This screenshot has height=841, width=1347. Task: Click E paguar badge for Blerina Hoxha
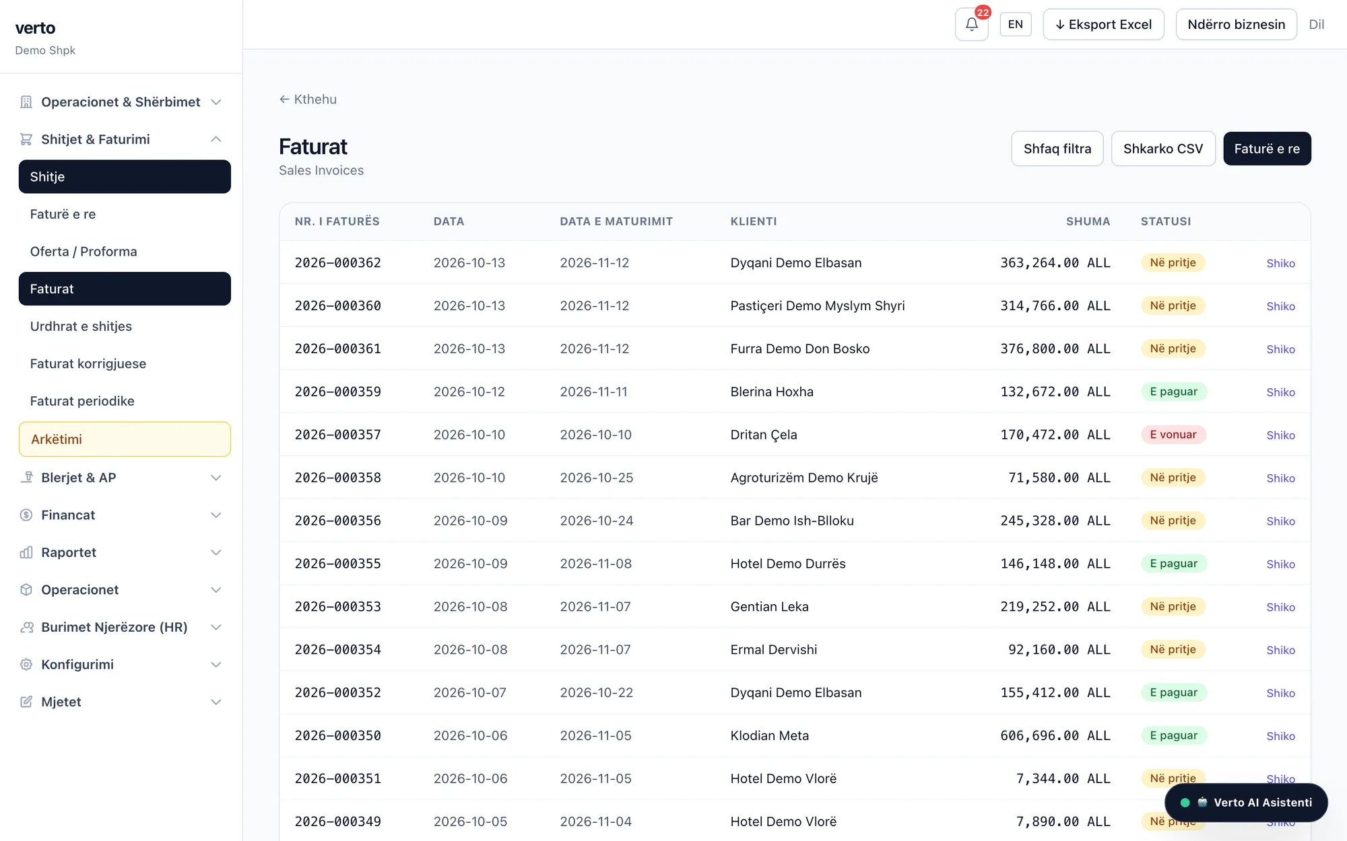tap(1174, 392)
